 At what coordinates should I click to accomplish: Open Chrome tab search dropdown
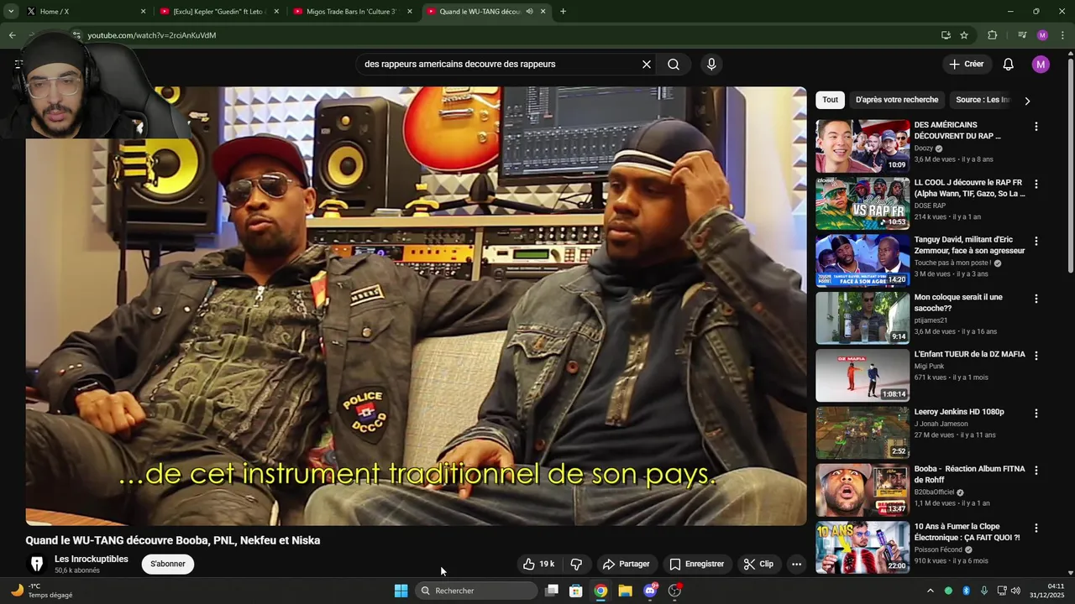[11, 12]
